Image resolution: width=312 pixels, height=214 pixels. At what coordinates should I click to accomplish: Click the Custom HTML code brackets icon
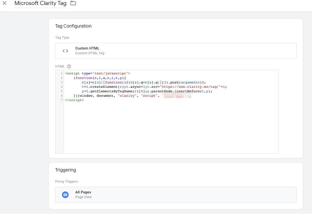click(65, 51)
